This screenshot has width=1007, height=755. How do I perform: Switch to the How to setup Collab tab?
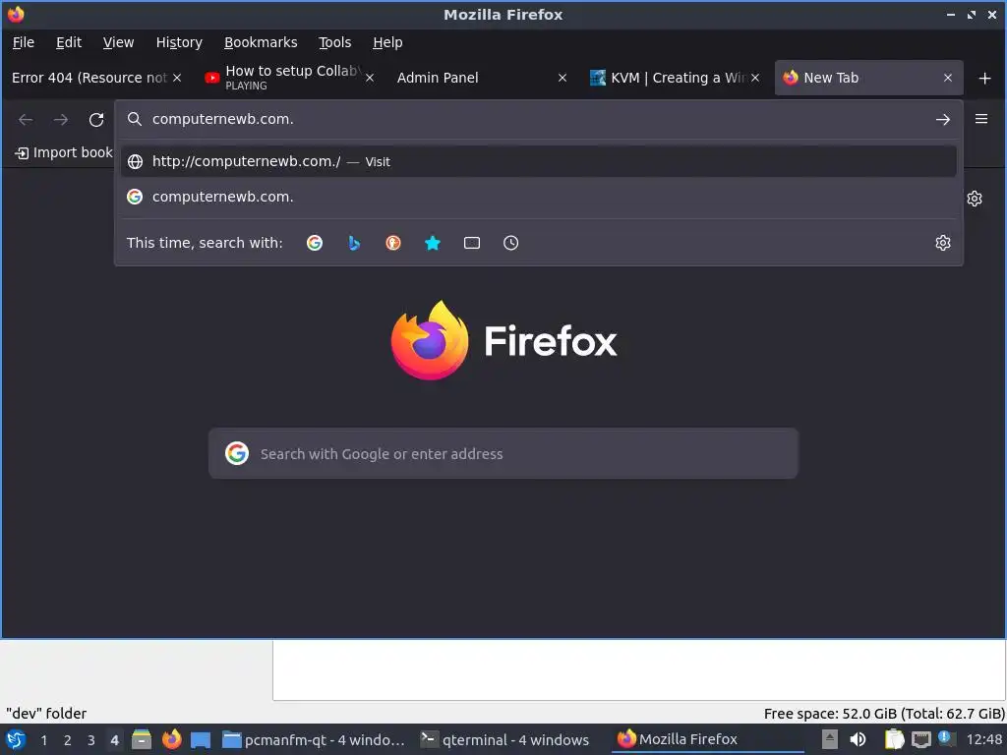282,78
